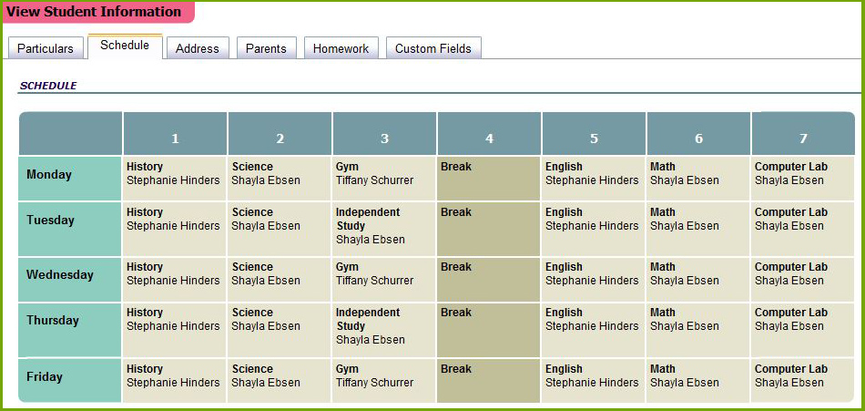Click Thursday's Math class cell

(x=698, y=330)
